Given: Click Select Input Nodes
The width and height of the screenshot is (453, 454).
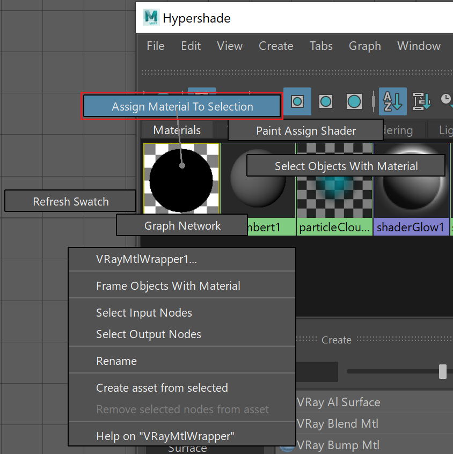Looking at the screenshot, I should 182,313.
